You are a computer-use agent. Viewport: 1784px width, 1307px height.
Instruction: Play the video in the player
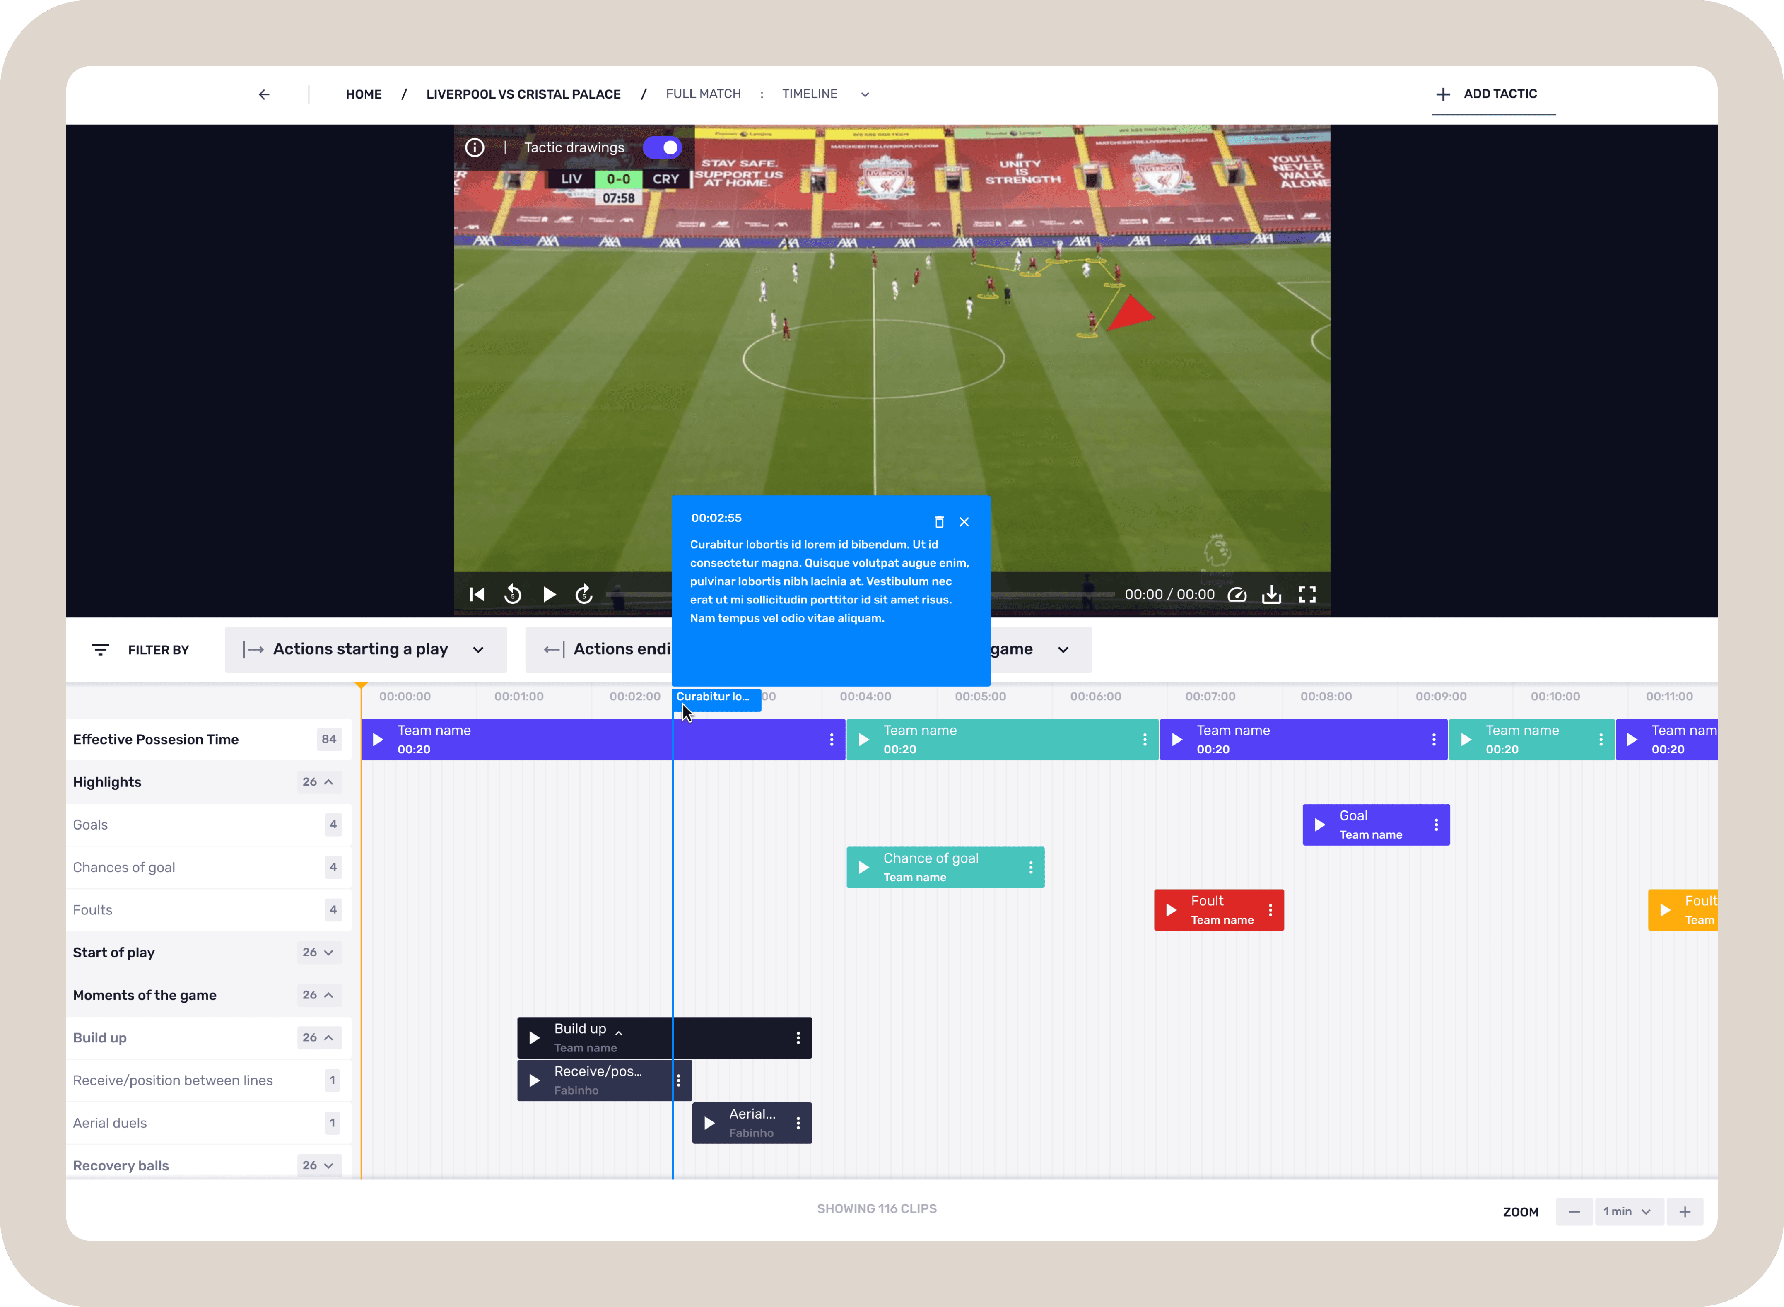(549, 594)
